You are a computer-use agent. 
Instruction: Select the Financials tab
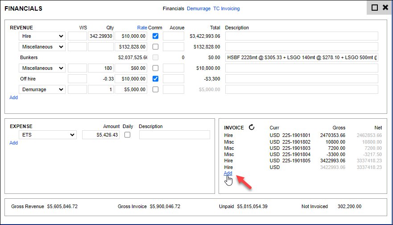(x=173, y=8)
